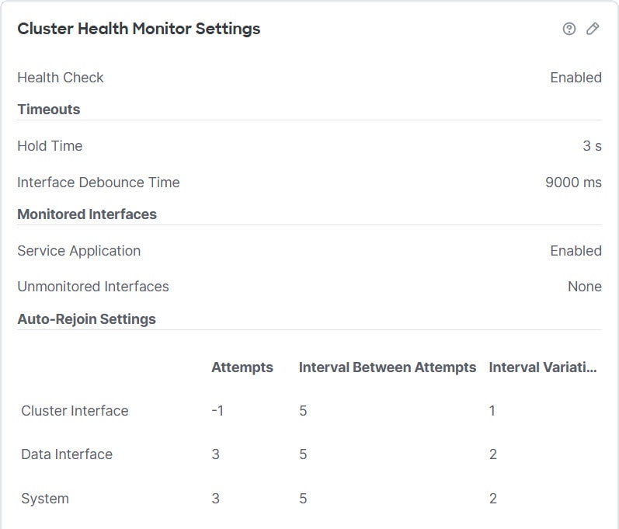Click the Cluster Interface row label
Image resolution: width=619 pixels, height=529 pixels.
point(75,411)
